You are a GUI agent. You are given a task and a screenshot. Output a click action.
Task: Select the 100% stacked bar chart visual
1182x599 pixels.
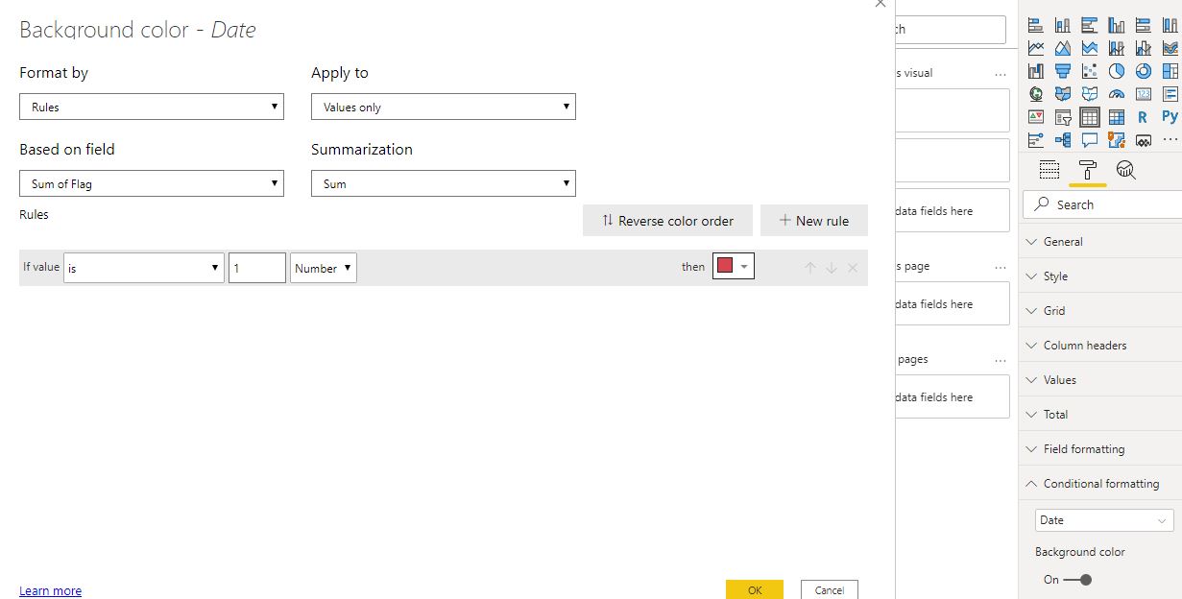[1144, 25]
